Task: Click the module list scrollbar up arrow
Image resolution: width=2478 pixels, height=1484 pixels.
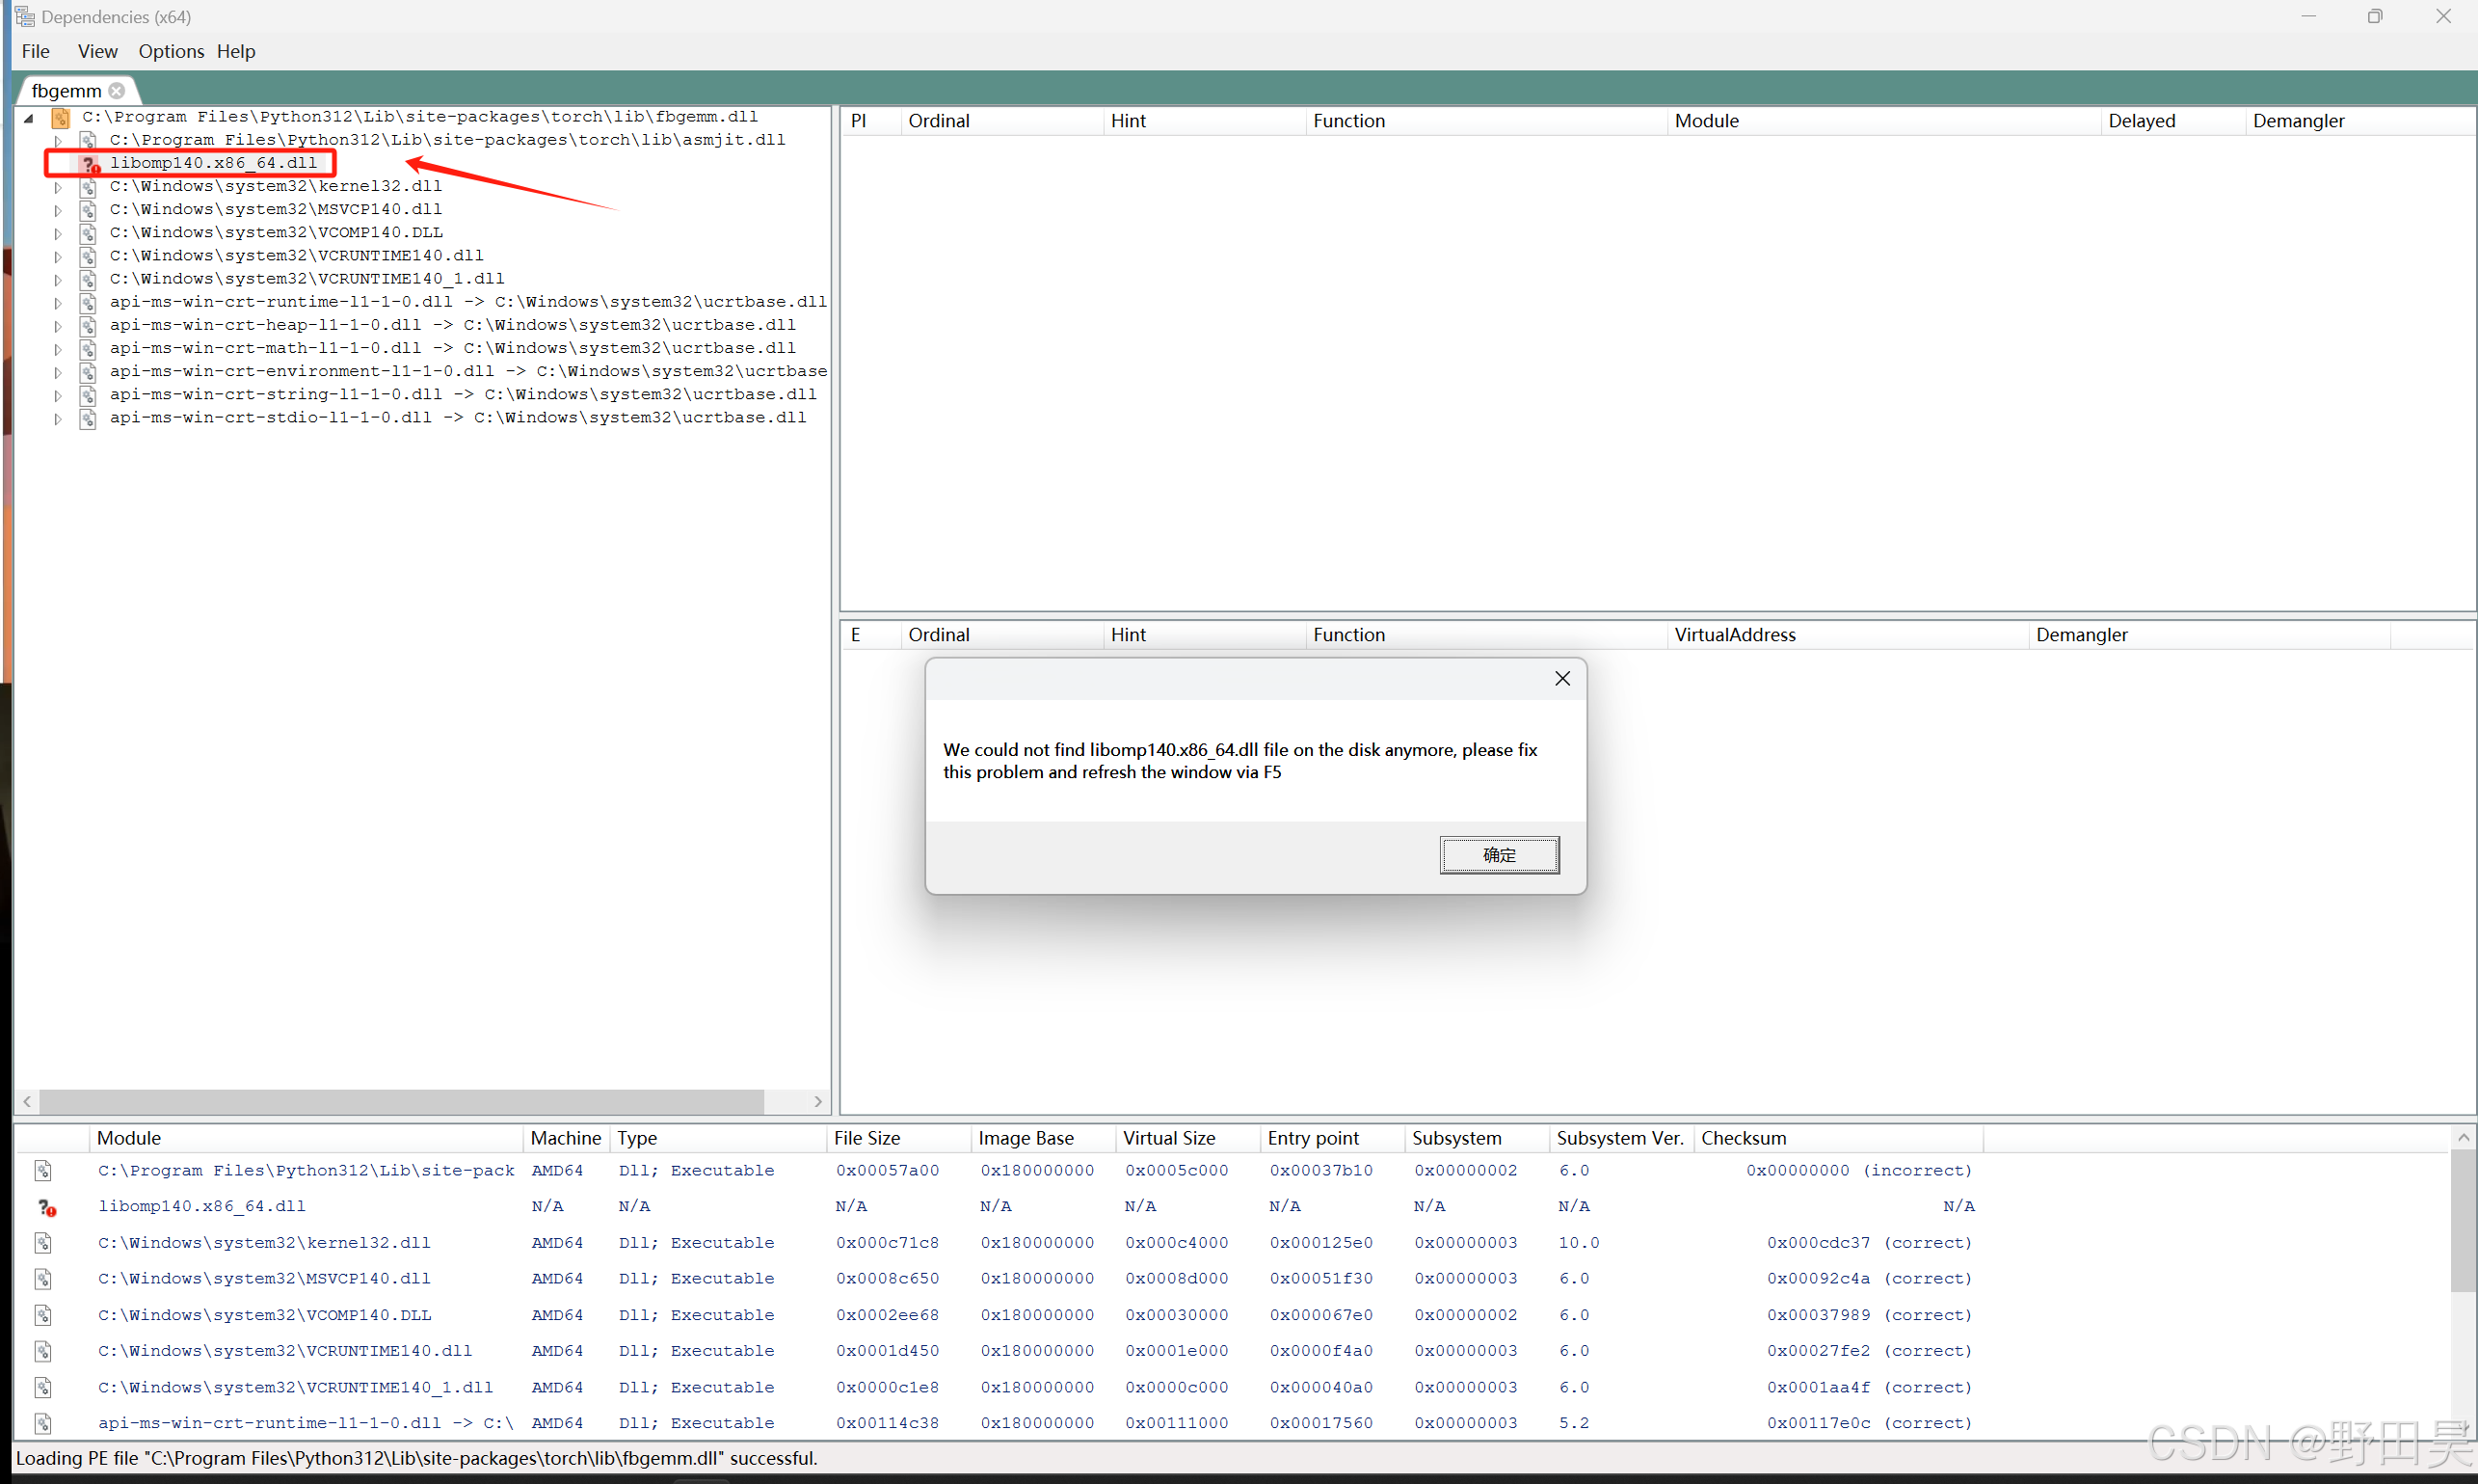Action: click(2463, 1138)
